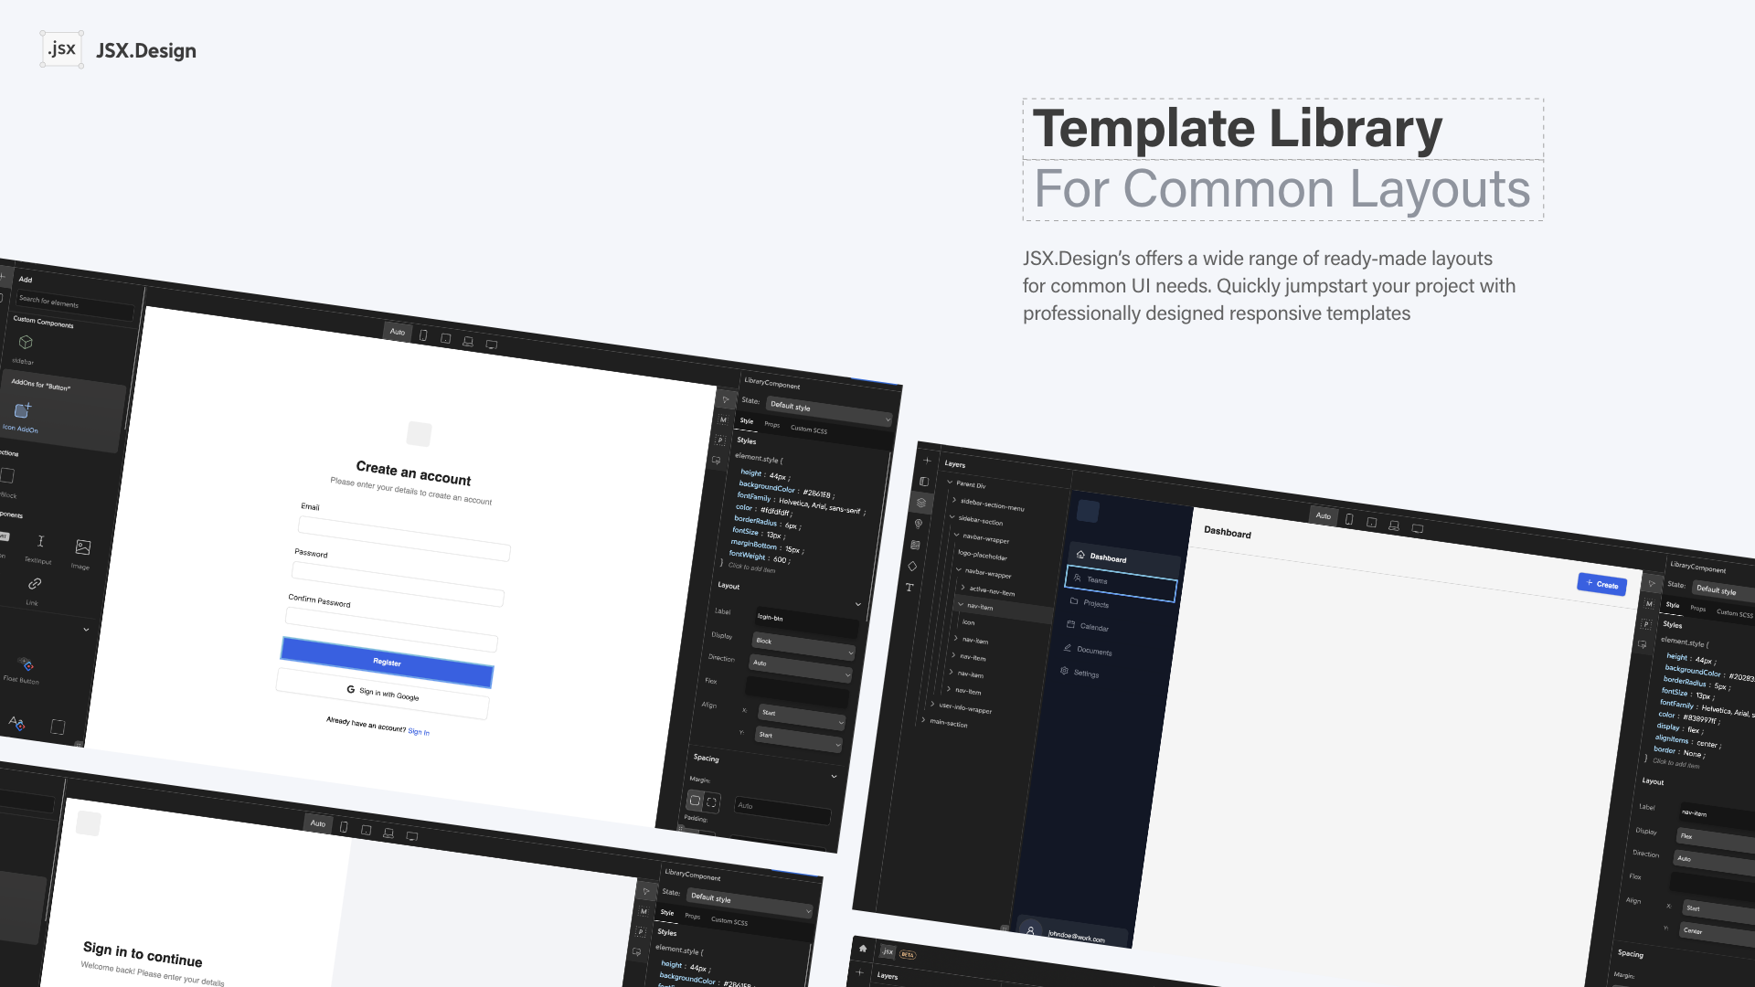The width and height of the screenshot is (1755, 987).
Task: Open Display dropdown showing Block
Action: 803,646
